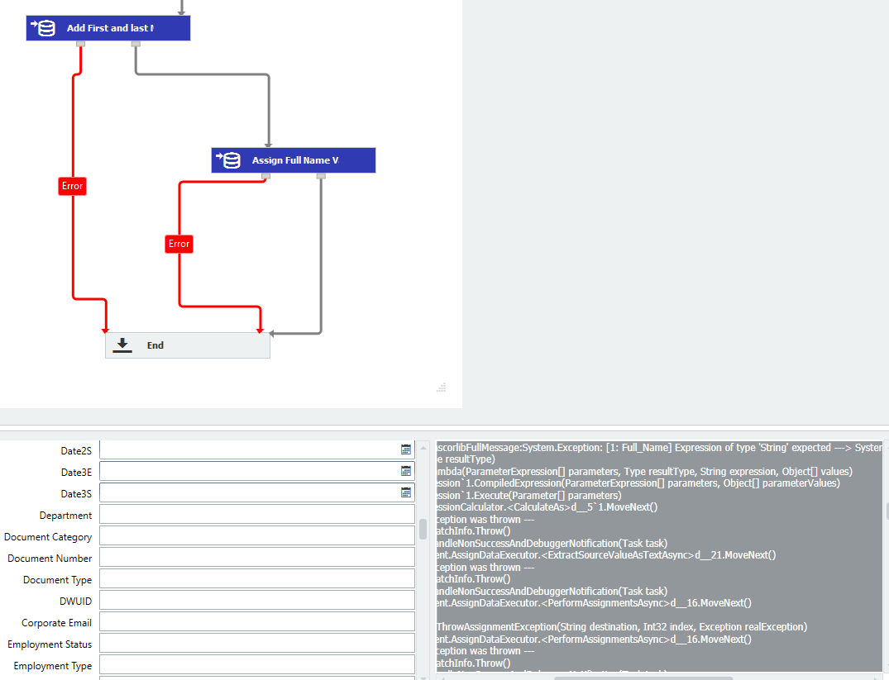889x680 pixels.
Task: Focus the Department input field
Action: (256, 514)
